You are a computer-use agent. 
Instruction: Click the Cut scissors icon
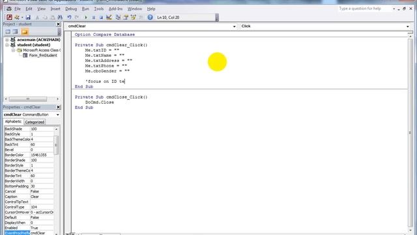click(x=37, y=18)
